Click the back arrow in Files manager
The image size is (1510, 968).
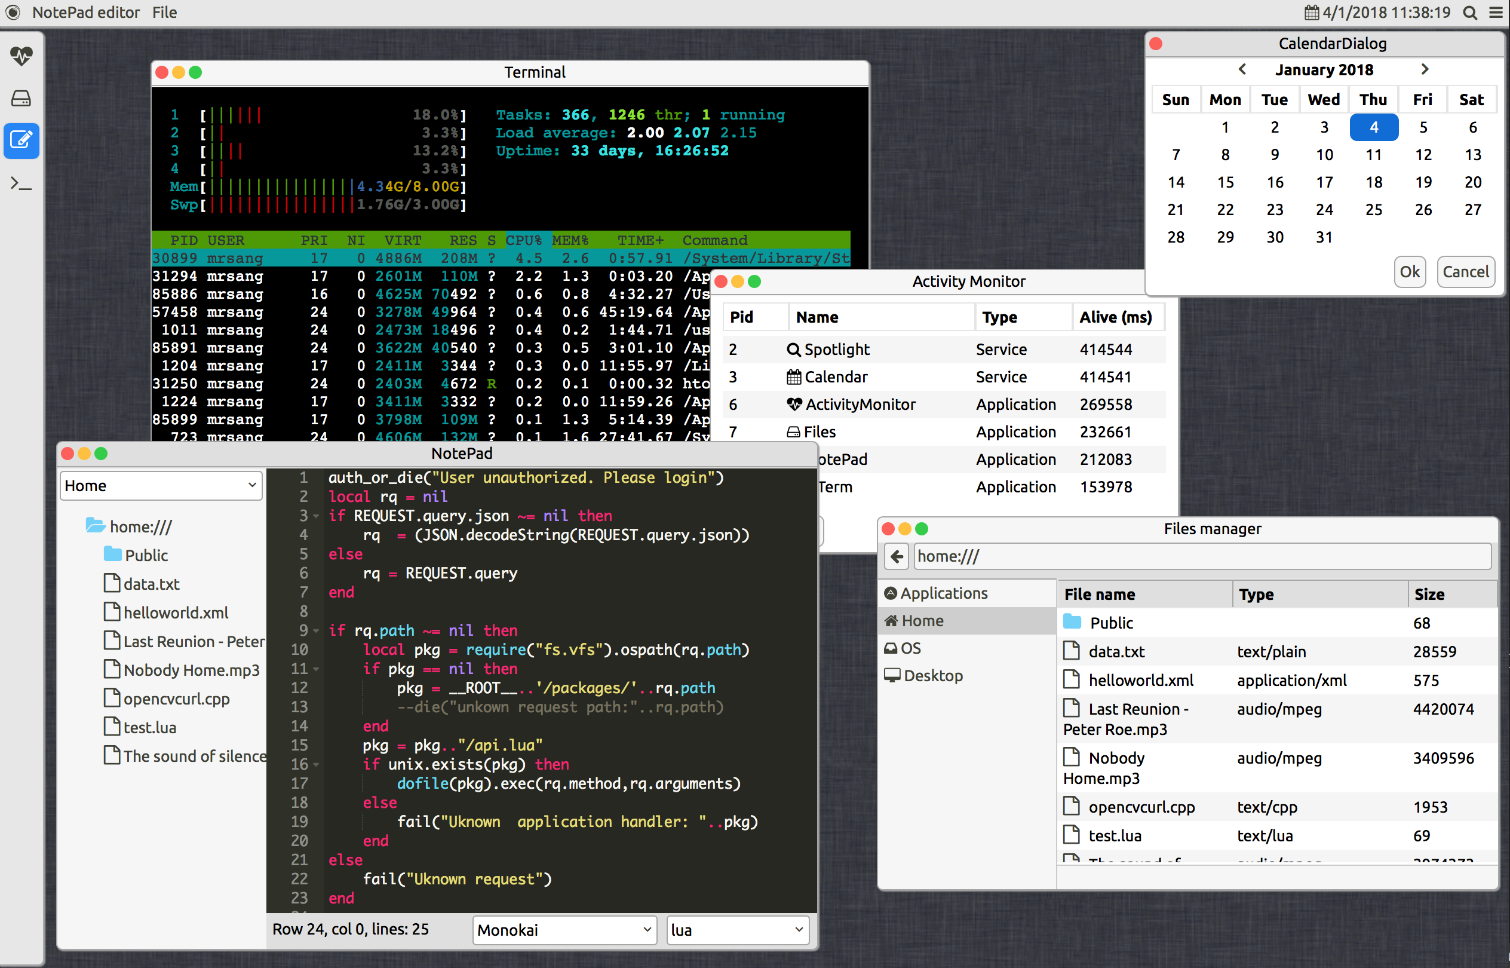click(897, 556)
